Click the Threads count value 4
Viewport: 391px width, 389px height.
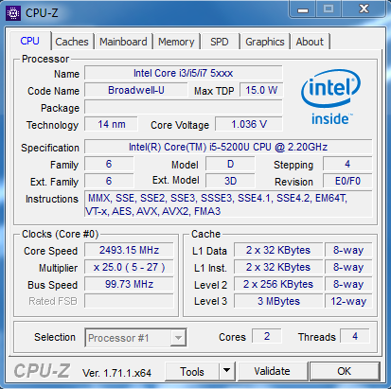(x=355, y=336)
